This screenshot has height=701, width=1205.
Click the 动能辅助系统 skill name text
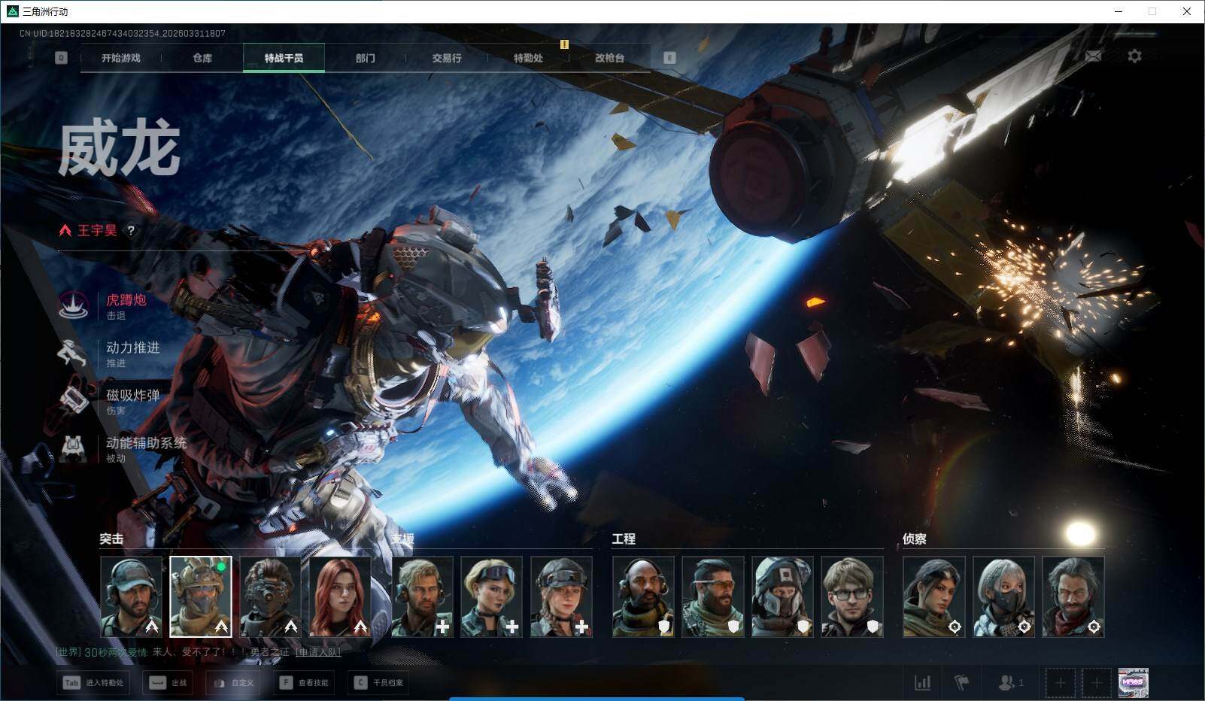coord(146,442)
